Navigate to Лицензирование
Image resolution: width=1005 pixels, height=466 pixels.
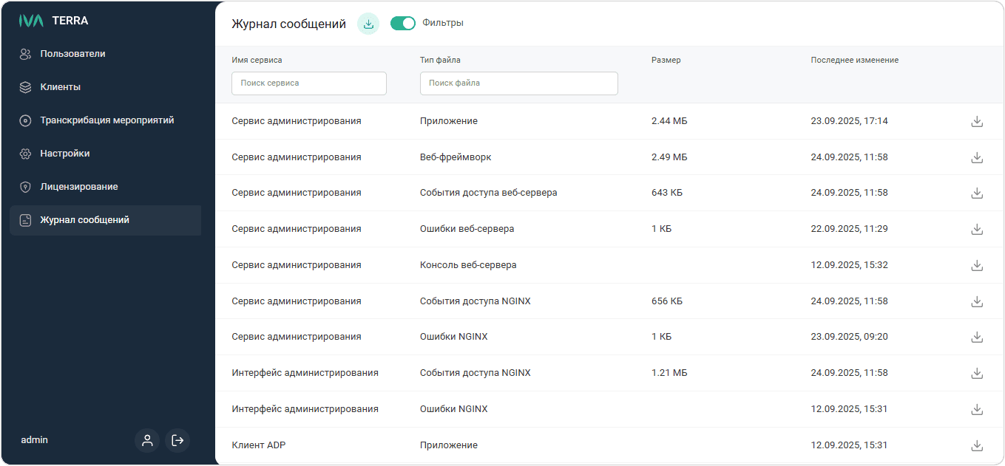pyautogui.click(x=78, y=187)
